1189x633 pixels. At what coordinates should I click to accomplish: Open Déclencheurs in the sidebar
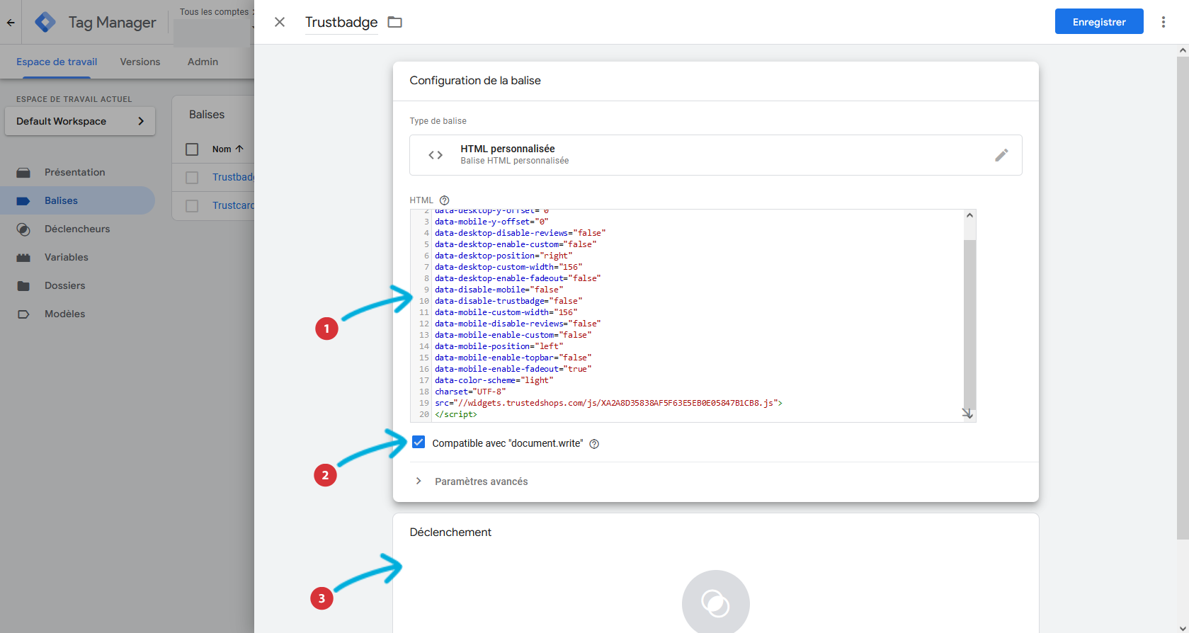pos(77,229)
